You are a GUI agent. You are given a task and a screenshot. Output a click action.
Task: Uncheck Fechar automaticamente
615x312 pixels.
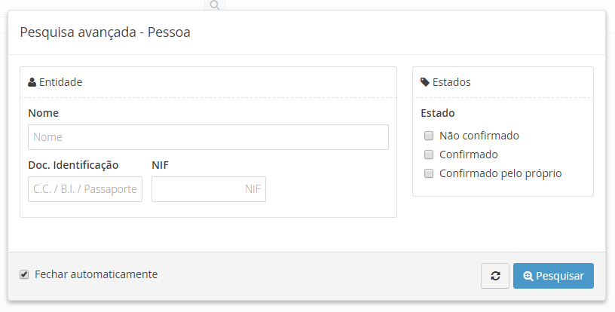click(24, 274)
